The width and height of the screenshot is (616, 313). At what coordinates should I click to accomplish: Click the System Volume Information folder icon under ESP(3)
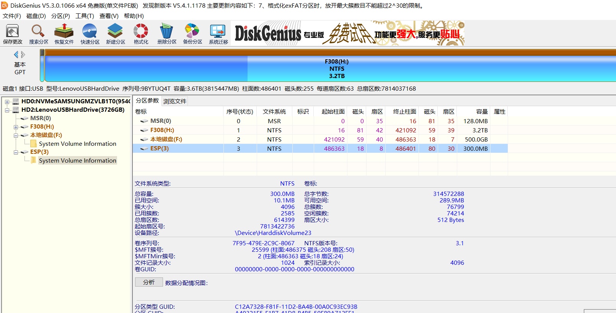tap(33, 160)
